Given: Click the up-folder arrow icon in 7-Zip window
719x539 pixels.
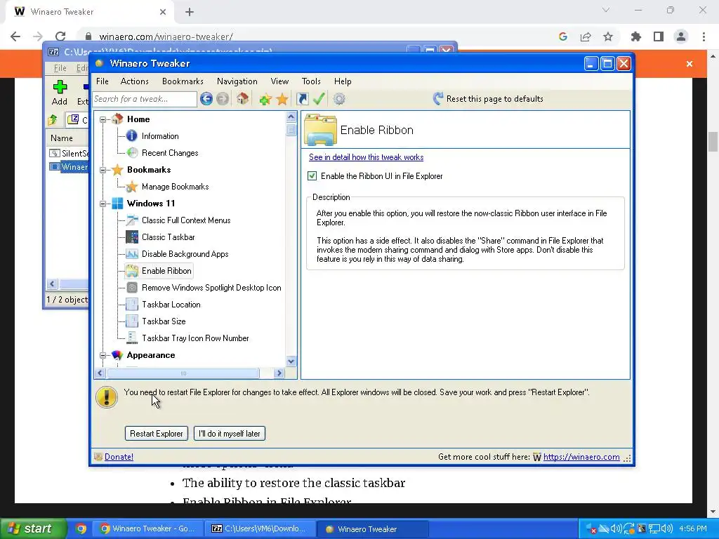Looking at the screenshot, I should tap(53, 120).
